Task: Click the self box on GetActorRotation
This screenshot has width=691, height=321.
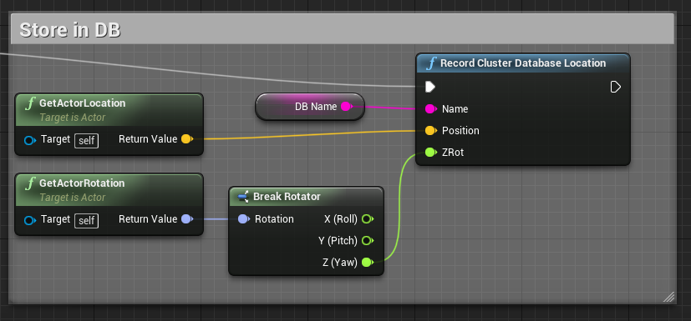Action: pos(86,221)
